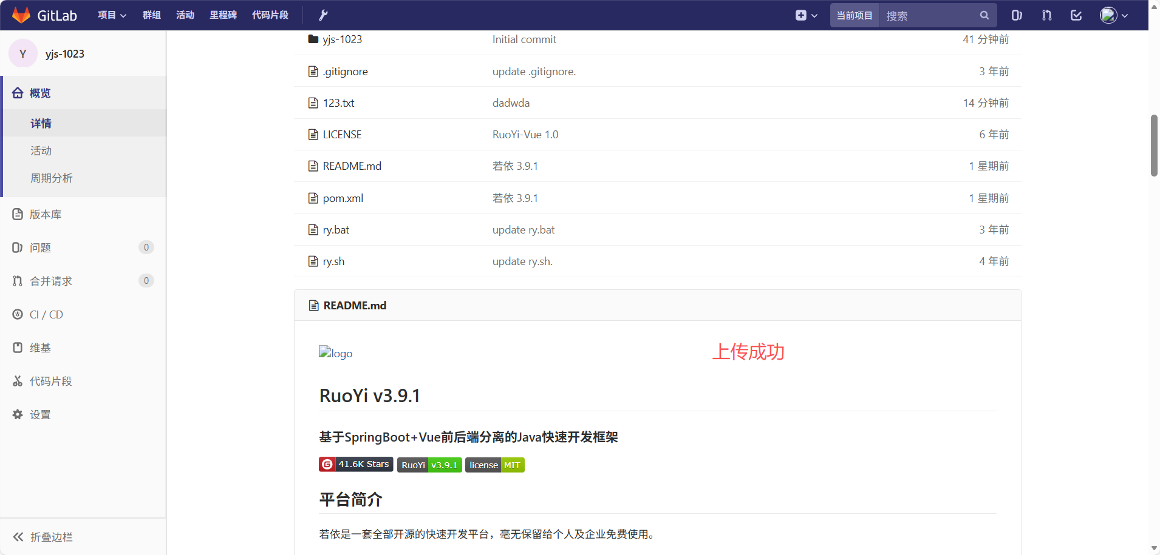Click the RuoYi v3.9.1 badge
The image size is (1160, 555).
(x=429, y=465)
